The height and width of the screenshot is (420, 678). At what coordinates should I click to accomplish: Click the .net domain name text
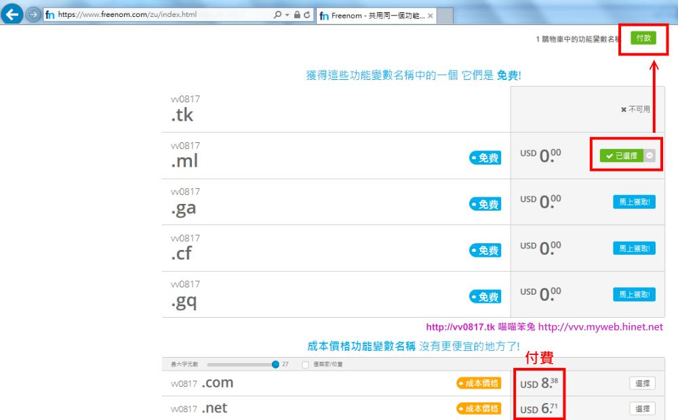pyautogui.click(x=214, y=408)
